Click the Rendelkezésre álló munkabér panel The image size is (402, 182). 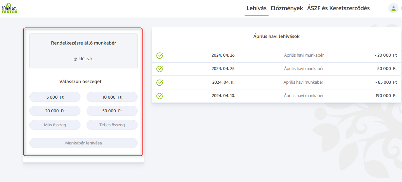click(x=83, y=51)
